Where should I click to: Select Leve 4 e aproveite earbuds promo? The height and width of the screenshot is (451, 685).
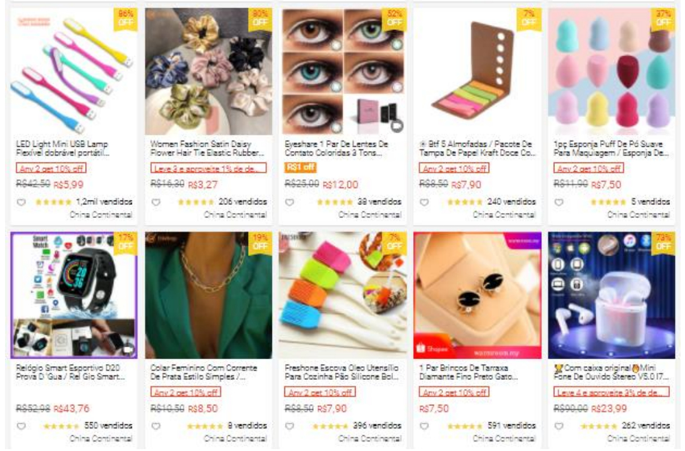[x=611, y=392]
